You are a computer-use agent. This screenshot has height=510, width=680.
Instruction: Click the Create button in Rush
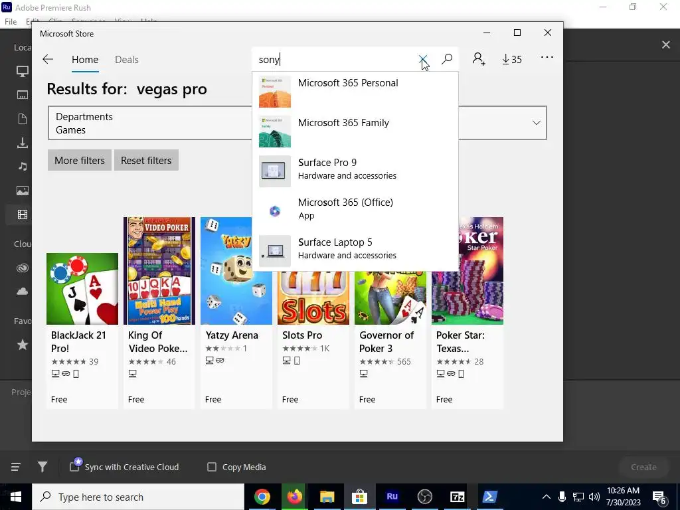tap(643, 467)
